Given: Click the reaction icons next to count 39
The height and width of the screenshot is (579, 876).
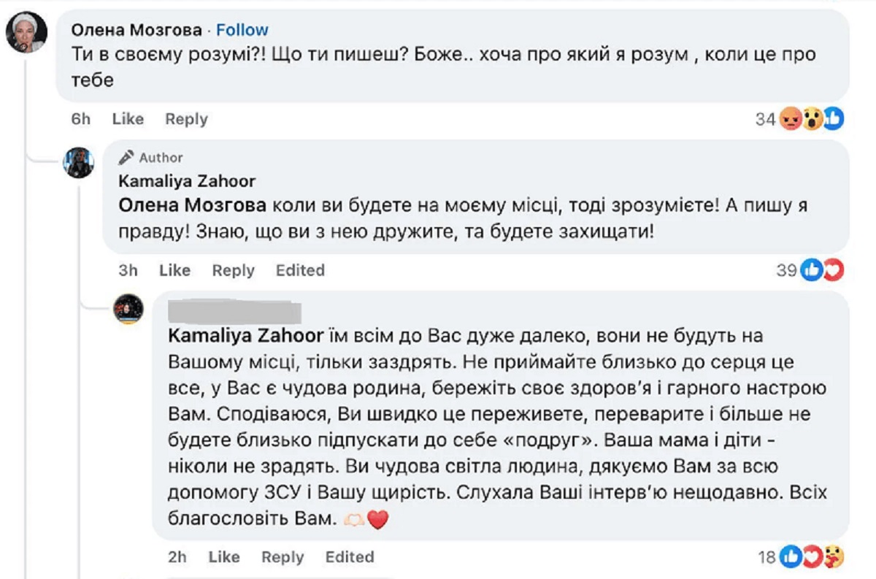Looking at the screenshot, I should pyautogui.click(x=822, y=270).
